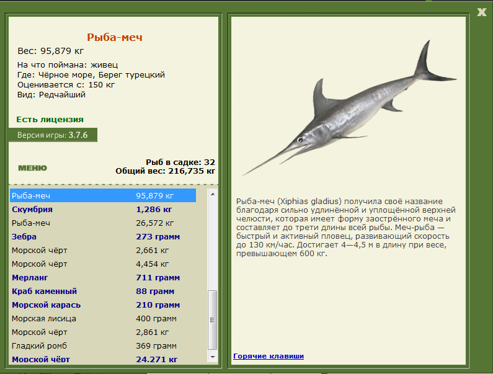Select the Скумбрия 1,286 кг row
493x374 pixels.
click(103, 209)
